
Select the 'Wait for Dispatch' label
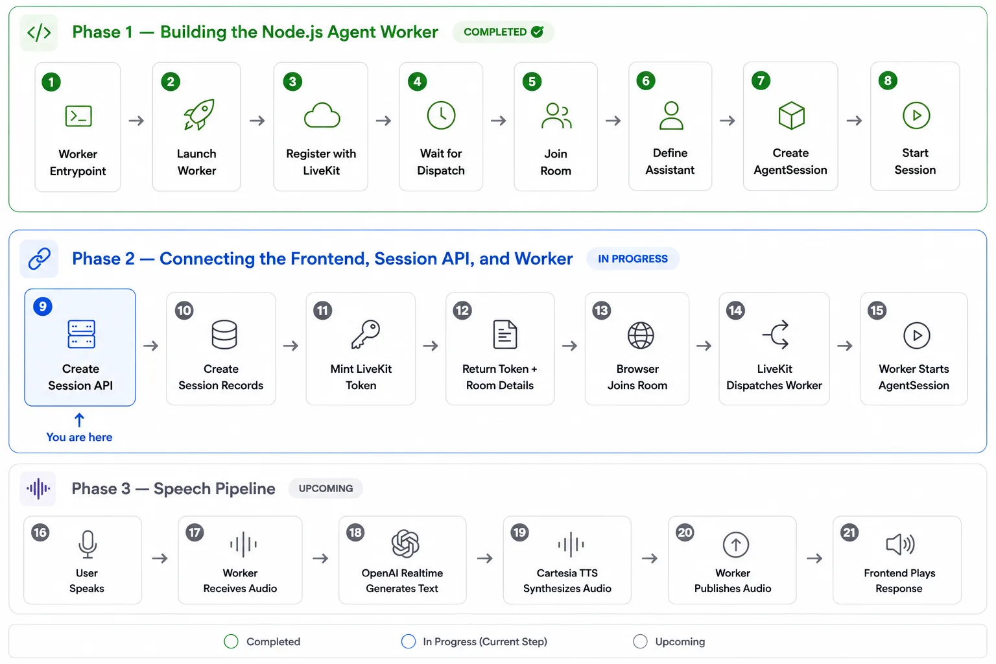(x=441, y=162)
